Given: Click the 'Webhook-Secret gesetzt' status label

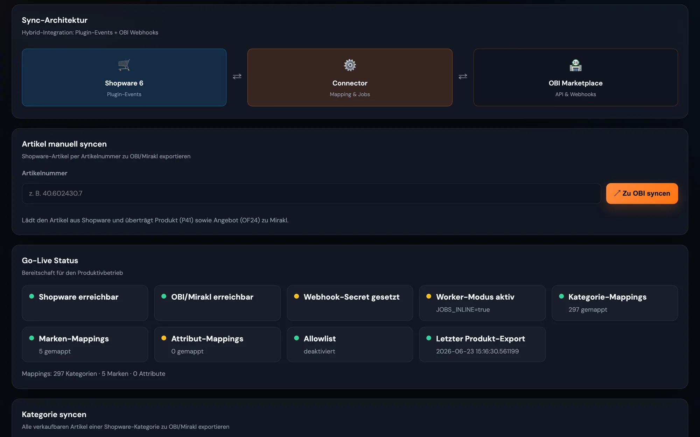Looking at the screenshot, I should pos(351,297).
